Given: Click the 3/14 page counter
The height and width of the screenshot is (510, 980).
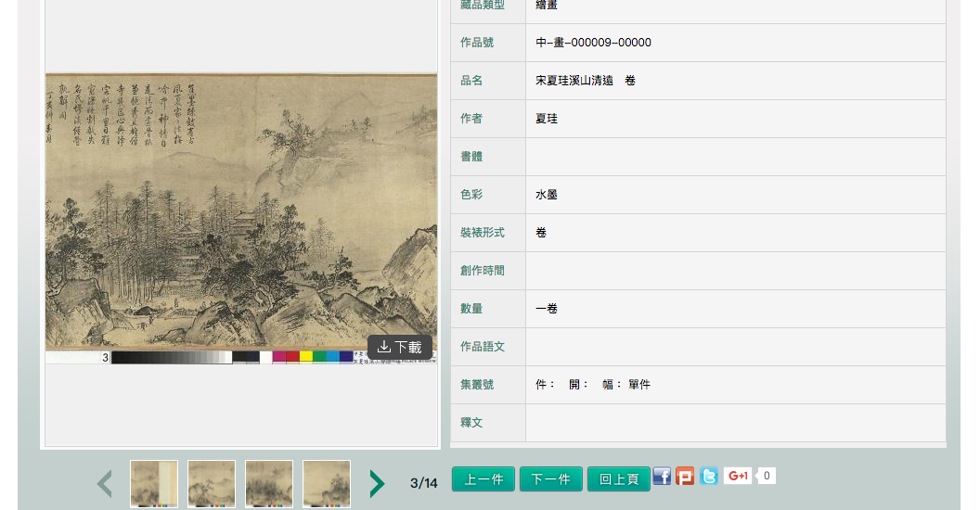Looking at the screenshot, I should point(424,483).
